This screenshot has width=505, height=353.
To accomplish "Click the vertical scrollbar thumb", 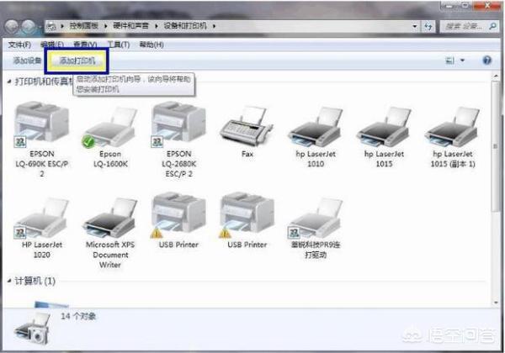I will pyautogui.click(x=496, y=146).
